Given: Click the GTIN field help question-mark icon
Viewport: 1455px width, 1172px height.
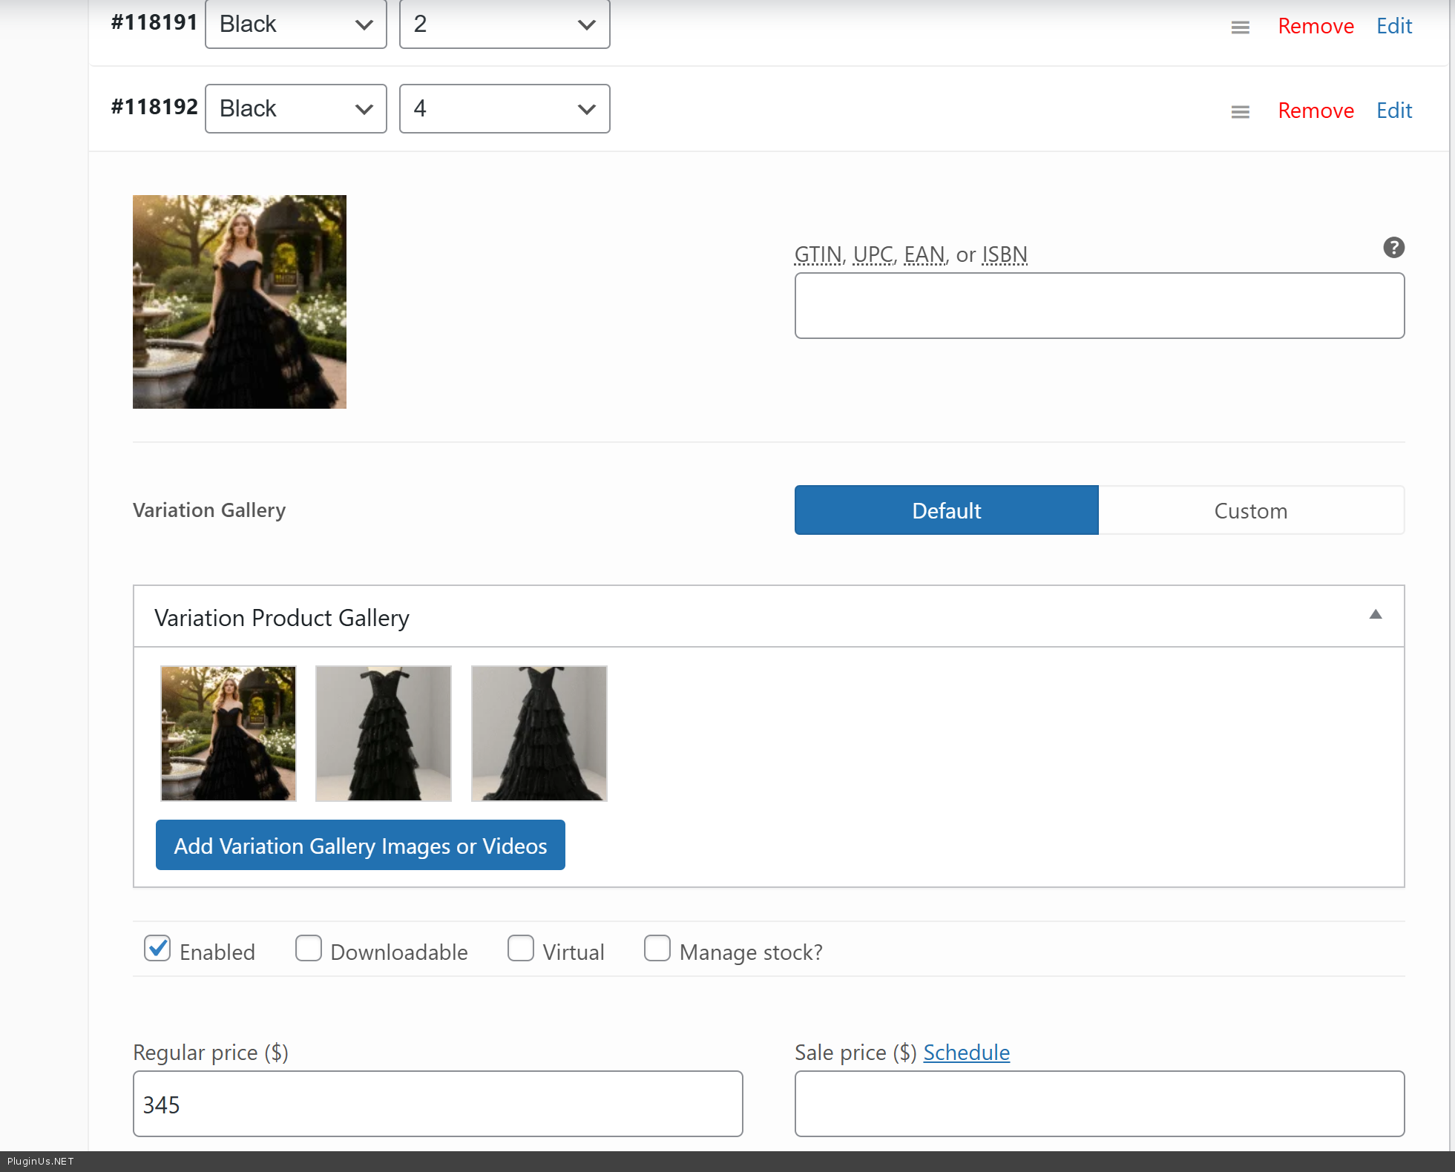Looking at the screenshot, I should [1393, 248].
